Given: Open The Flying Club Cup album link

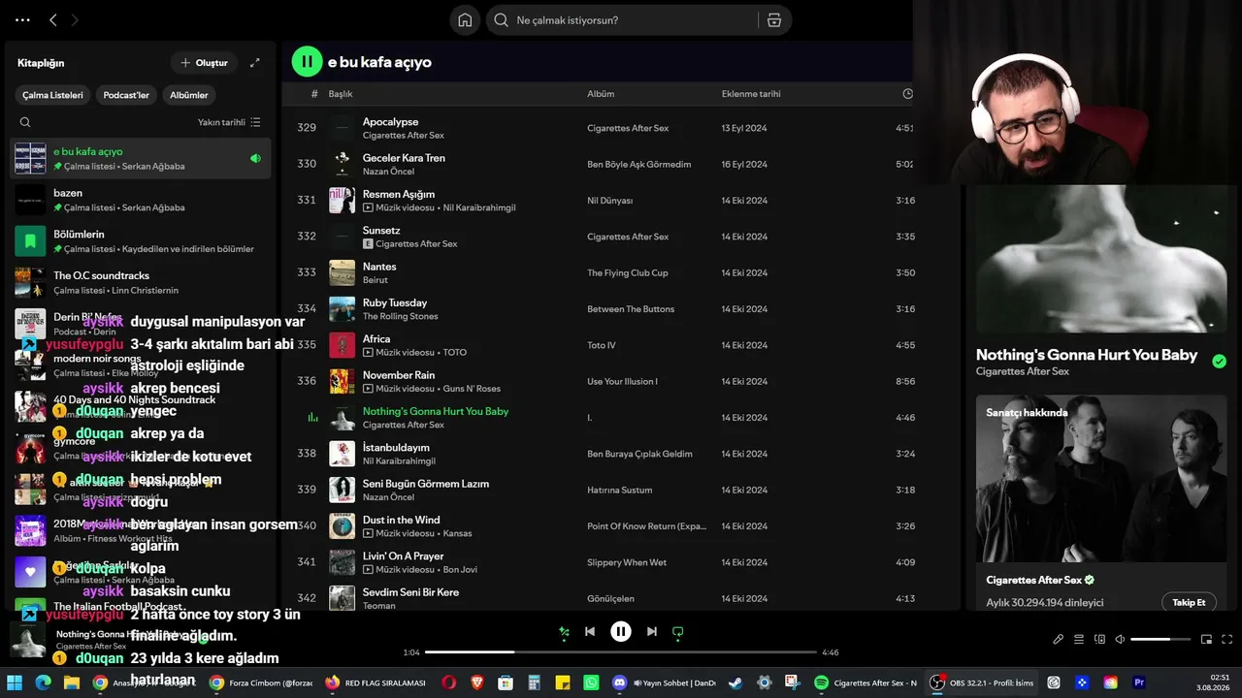Looking at the screenshot, I should pyautogui.click(x=628, y=273).
